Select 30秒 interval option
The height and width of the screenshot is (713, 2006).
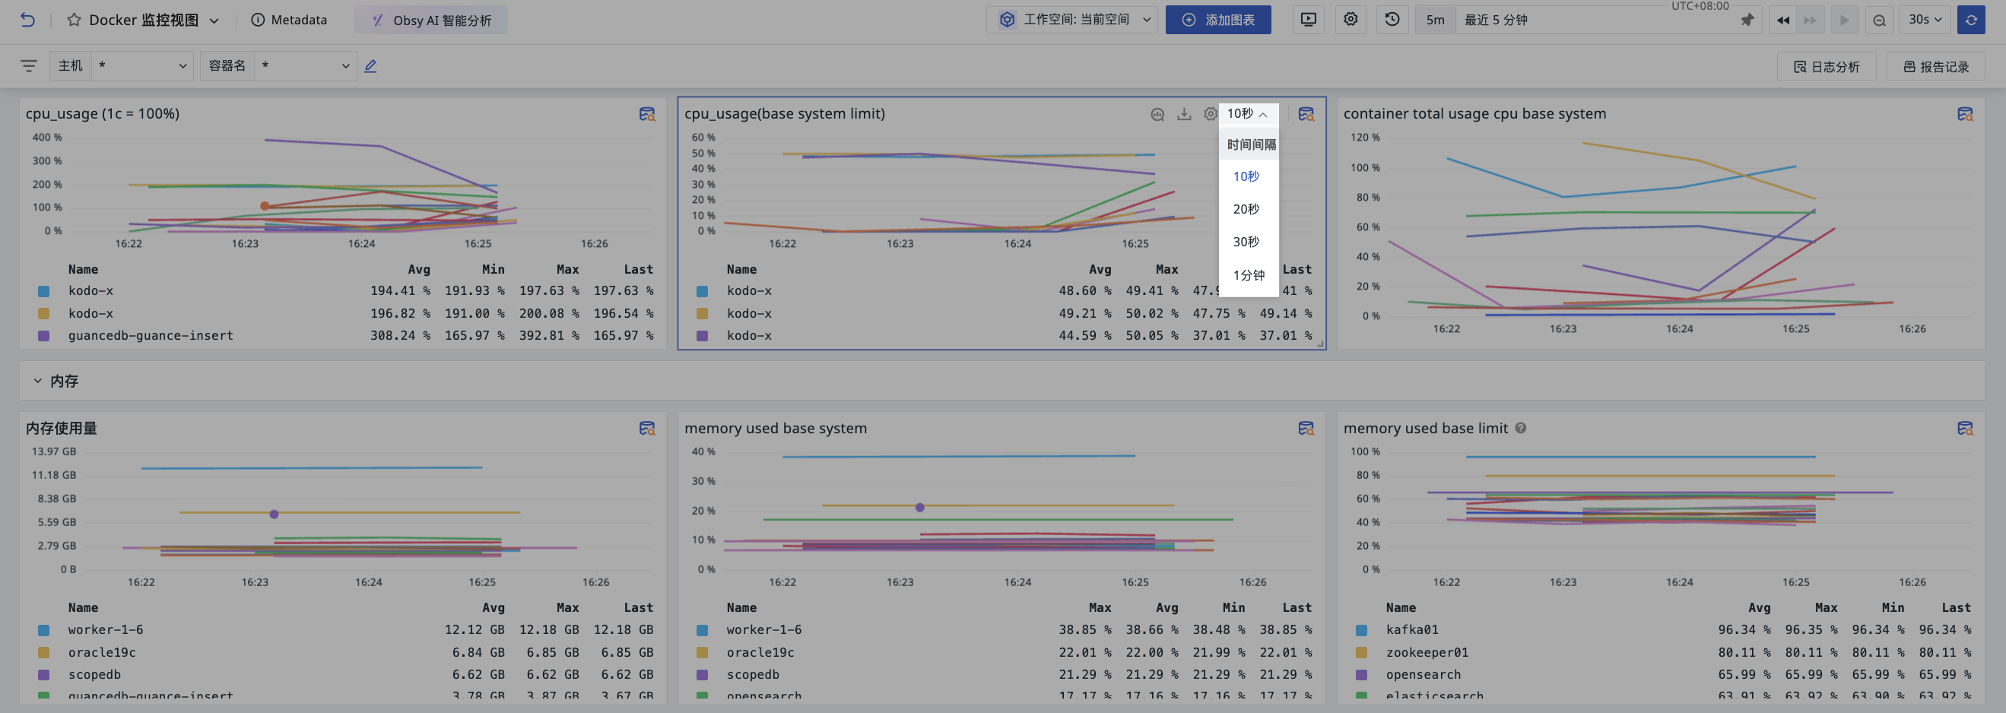(1246, 242)
